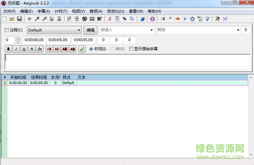Open the Resample Resolution icon
The height and width of the screenshot is (165, 254).
click(185, 19)
